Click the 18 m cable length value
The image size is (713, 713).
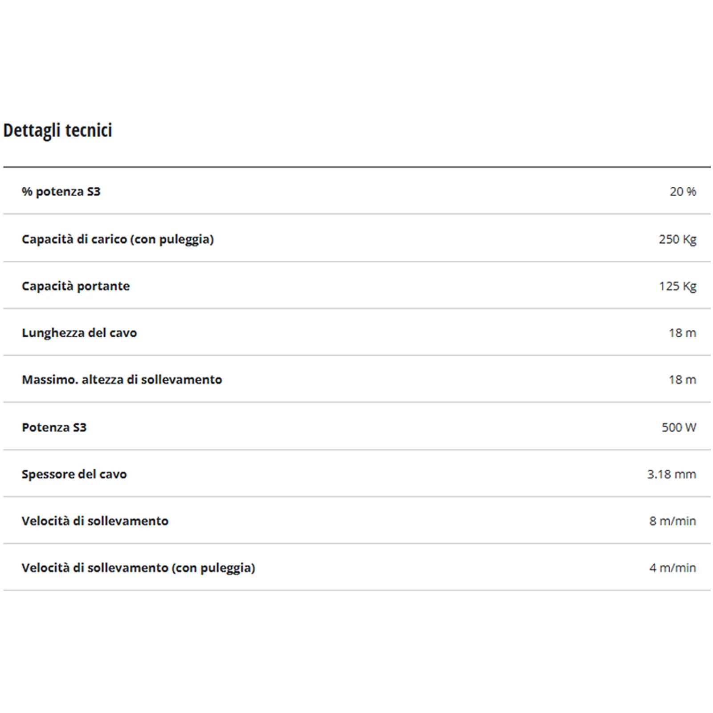(x=682, y=333)
